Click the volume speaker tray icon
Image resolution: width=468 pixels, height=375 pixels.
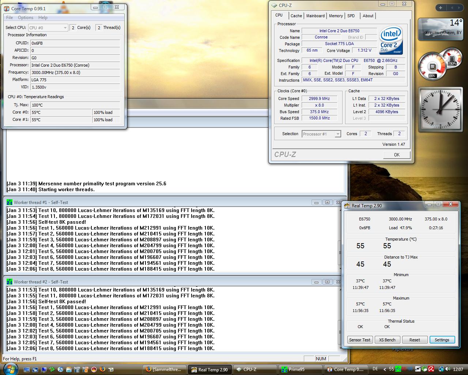point(448,369)
